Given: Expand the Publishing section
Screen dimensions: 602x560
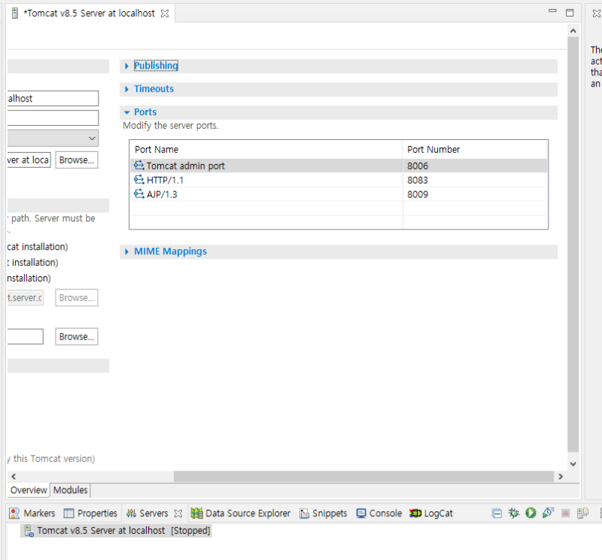Looking at the screenshot, I should [126, 66].
